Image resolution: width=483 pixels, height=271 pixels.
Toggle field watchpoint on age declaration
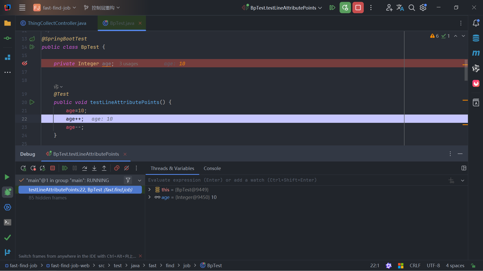point(25,63)
